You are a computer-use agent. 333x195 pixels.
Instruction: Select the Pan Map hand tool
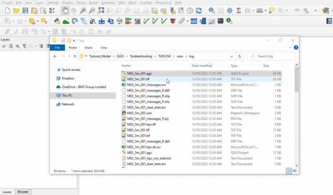[x=65, y=10]
